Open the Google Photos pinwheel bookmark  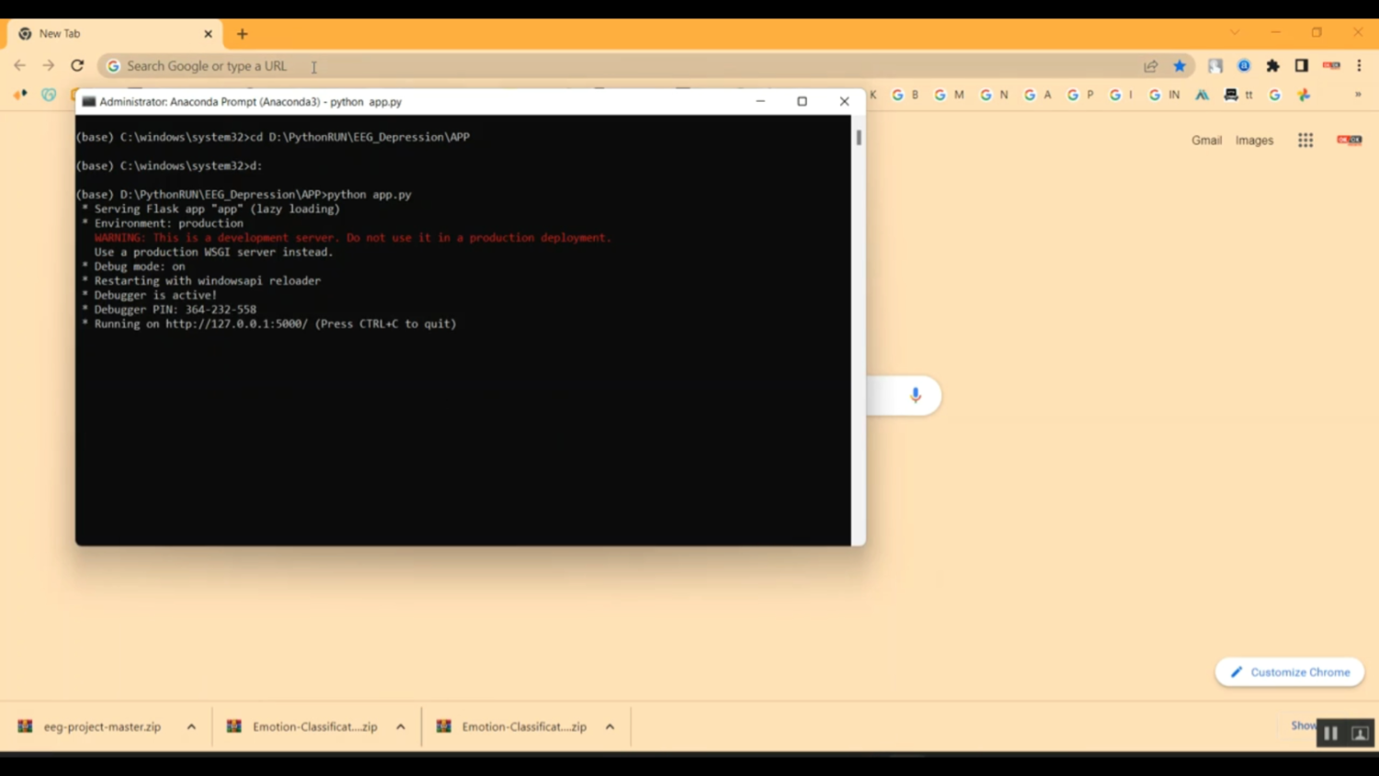1304,95
